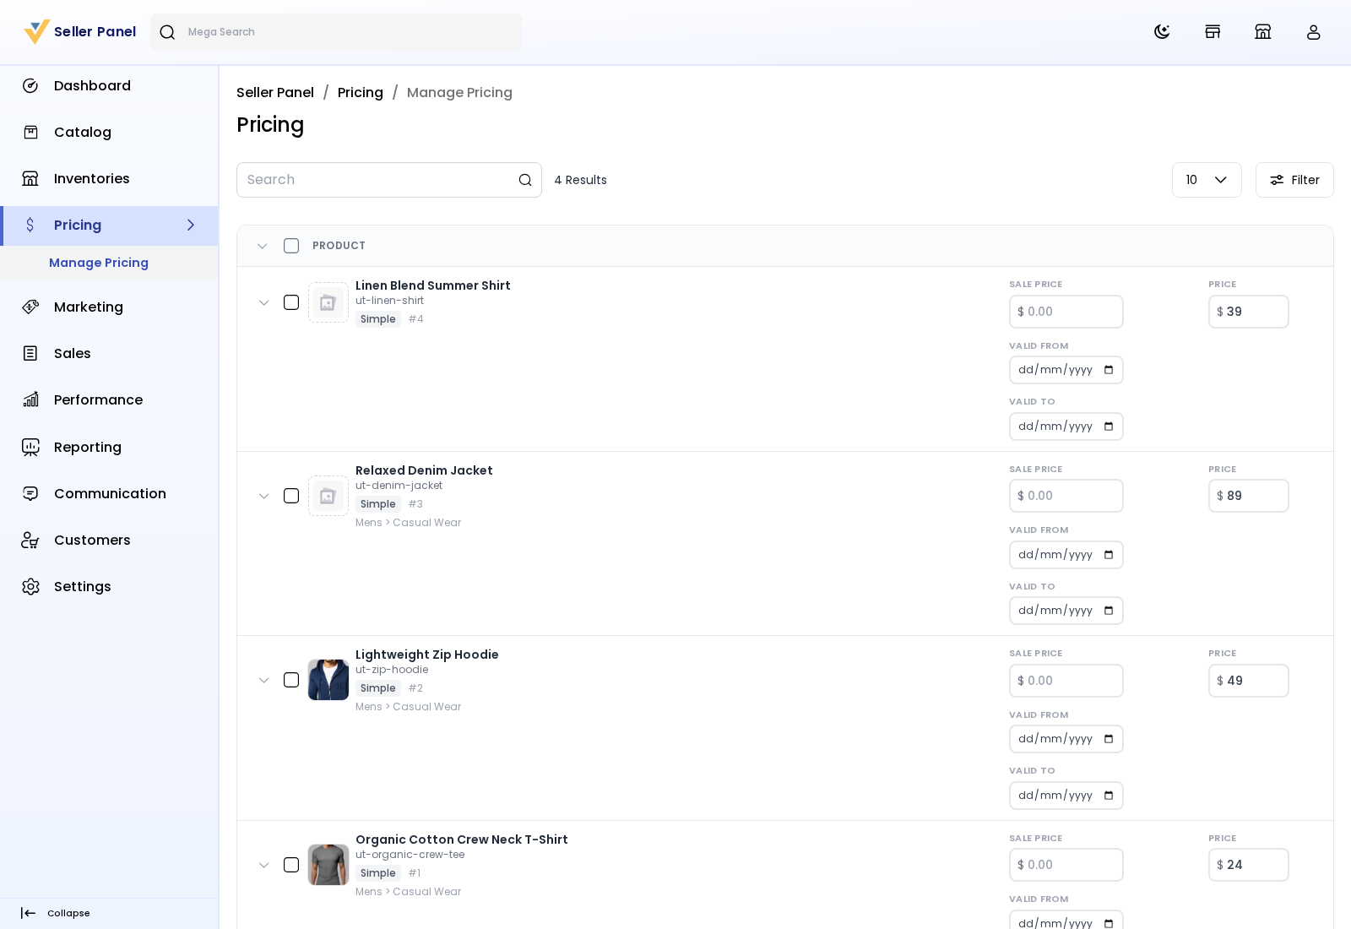The width and height of the screenshot is (1351, 929).
Task: Focus the product Search field
Action: pyautogui.click(x=389, y=180)
